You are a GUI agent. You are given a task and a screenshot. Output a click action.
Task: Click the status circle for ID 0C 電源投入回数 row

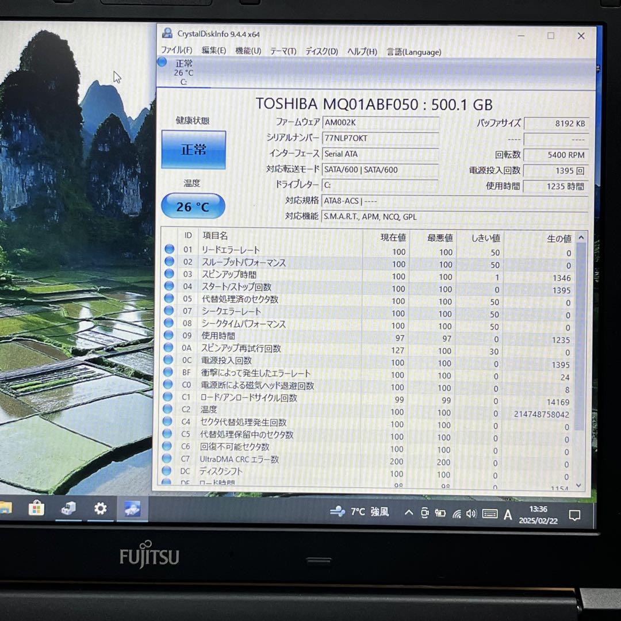[x=168, y=359]
